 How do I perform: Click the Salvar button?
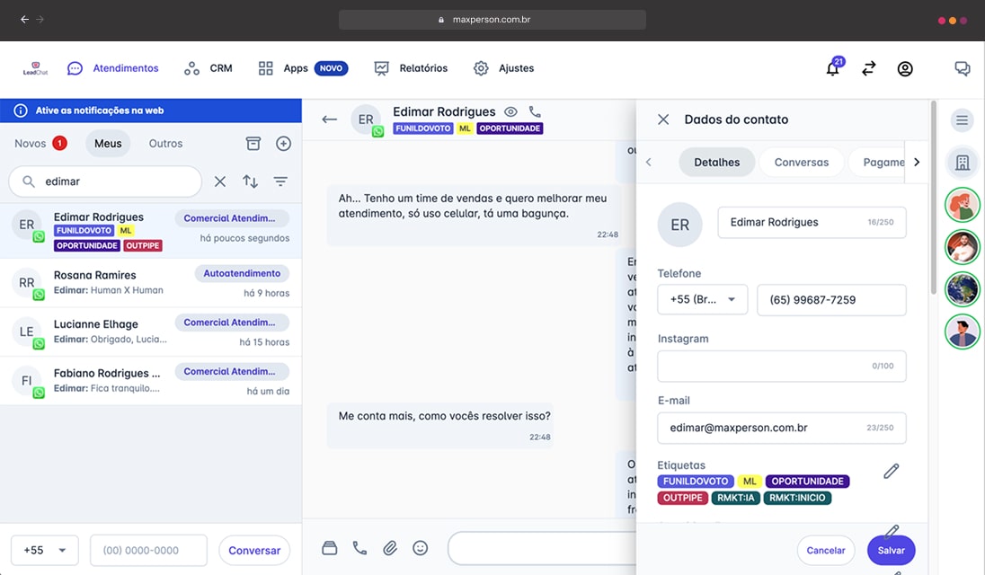(891, 550)
